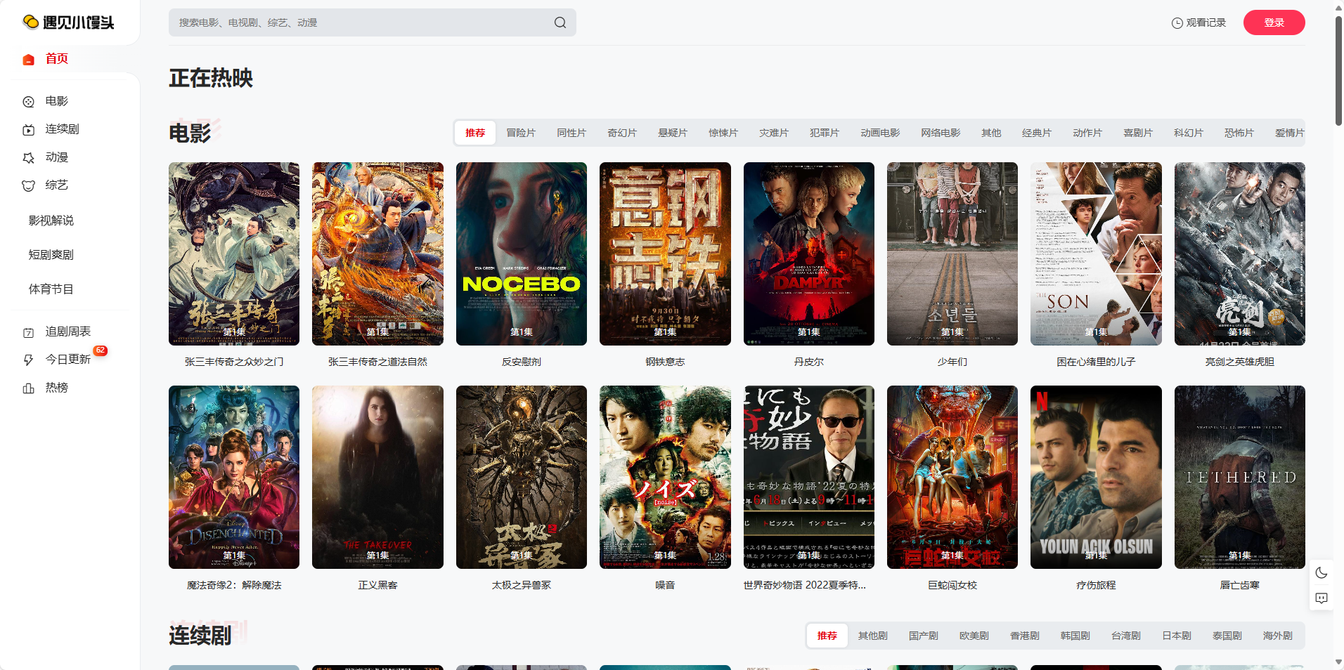This screenshot has width=1344, height=670.
Task: Click the 追剧周表 calendar icon
Action: pos(29,332)
